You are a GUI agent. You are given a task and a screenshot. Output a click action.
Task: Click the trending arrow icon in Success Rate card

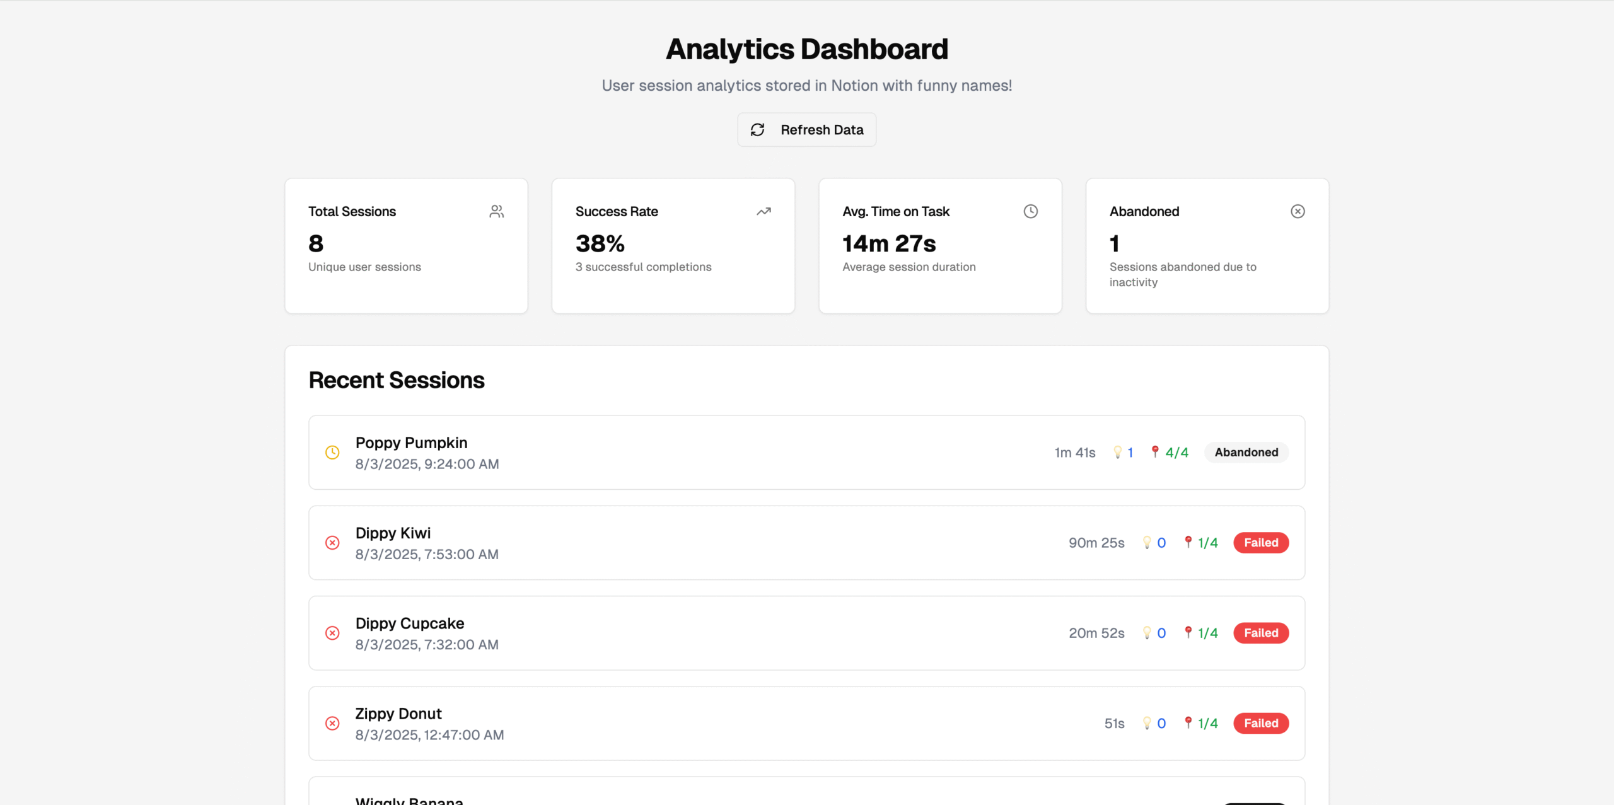coord(763,211)
